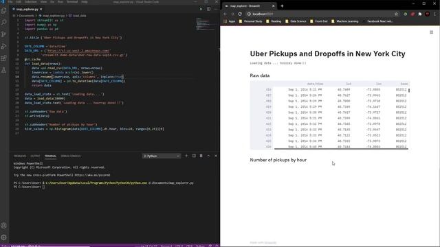Open Chrome Extensions puzzle menu
The height and width of the screenshot is (247, 440).
click(420, 14)
